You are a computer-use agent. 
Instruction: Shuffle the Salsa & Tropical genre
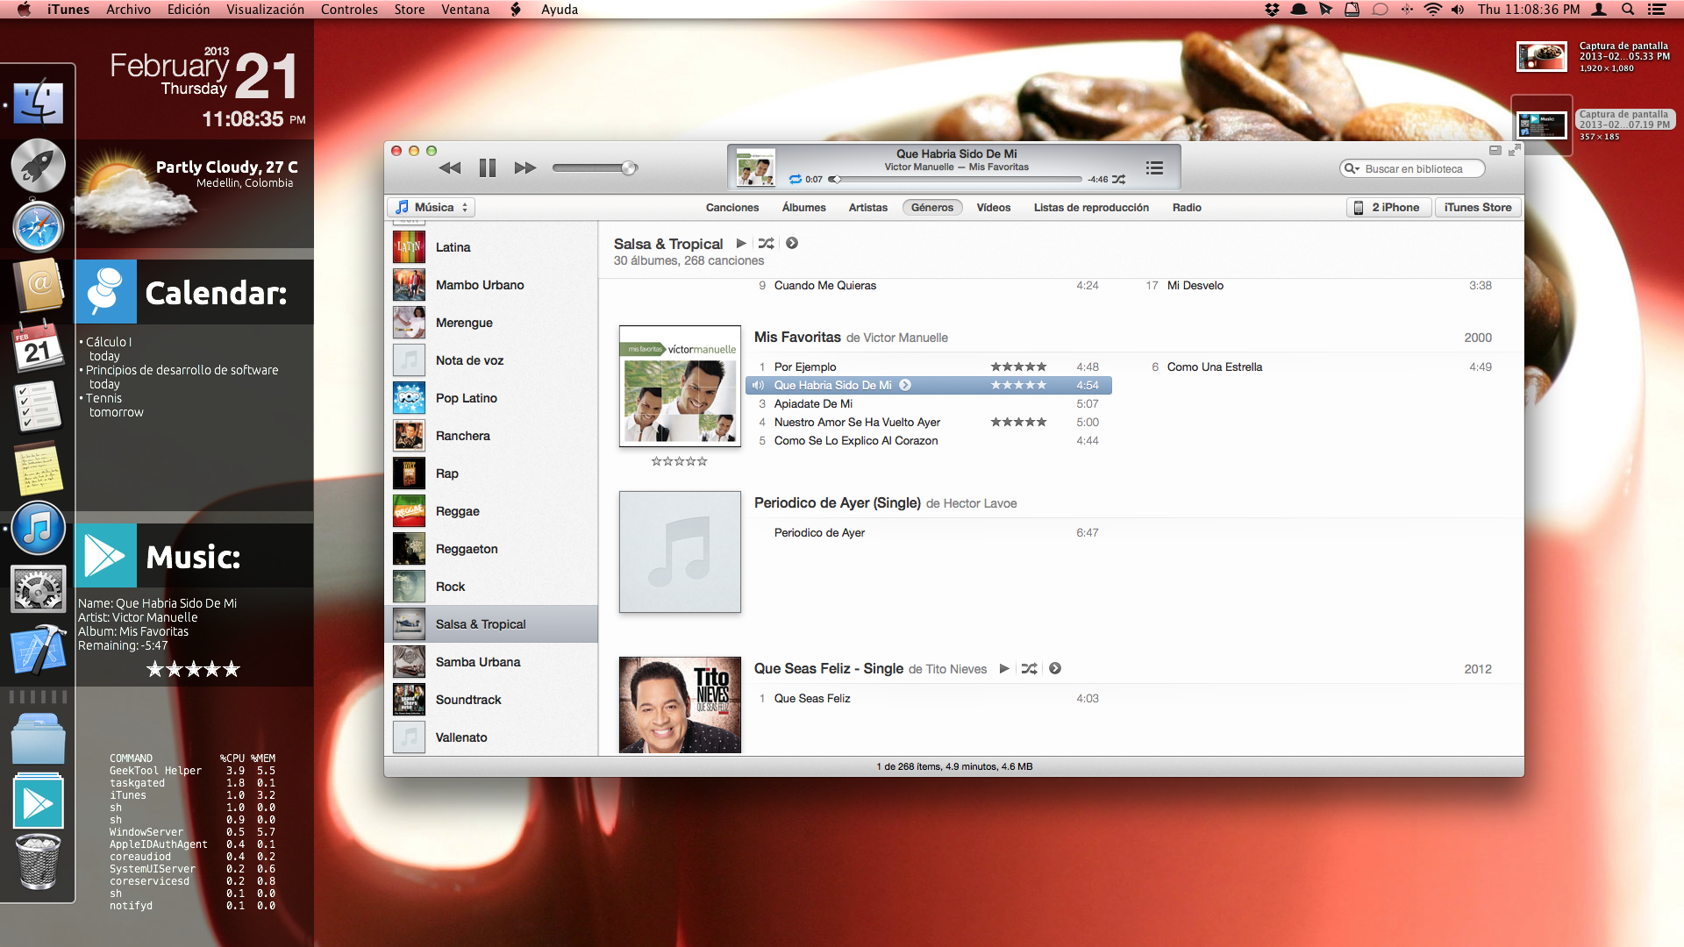(x=766, y=243)
